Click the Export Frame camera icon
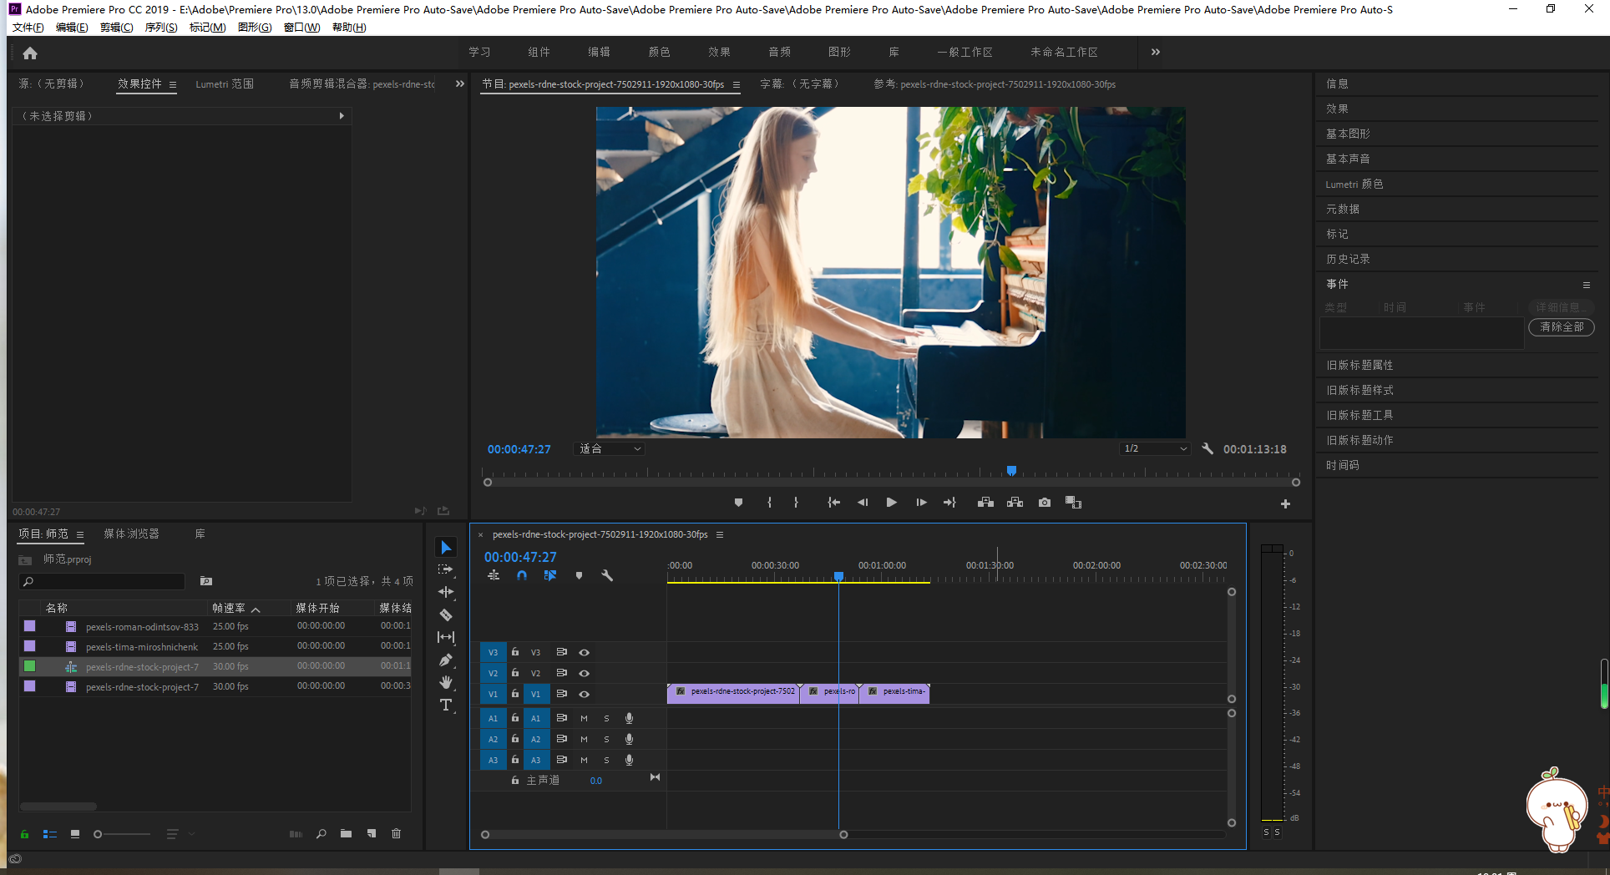This screenshot has height=875, width=1610. (x=1044, y=503)
